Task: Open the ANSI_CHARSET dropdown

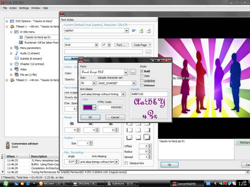Action: coord(134,83)
